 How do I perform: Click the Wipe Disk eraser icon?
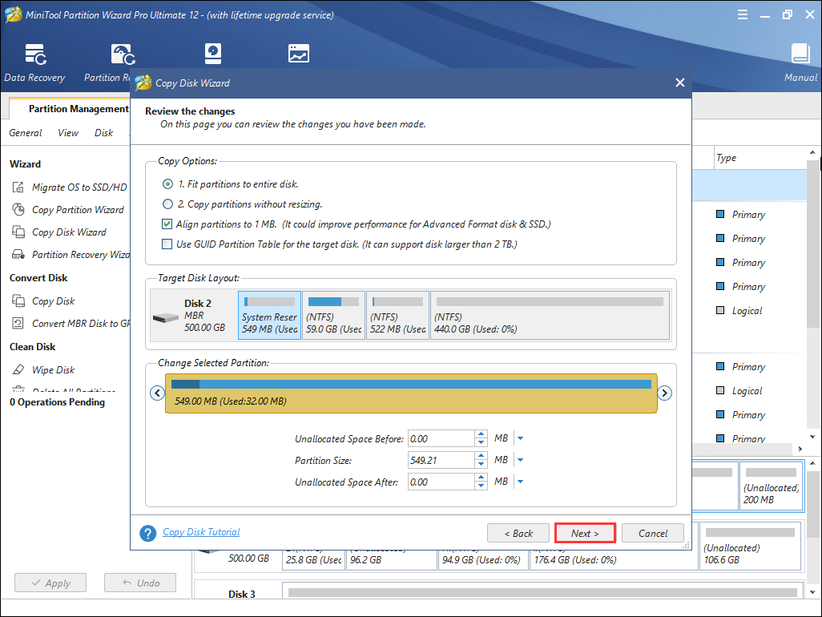point(18,369)
